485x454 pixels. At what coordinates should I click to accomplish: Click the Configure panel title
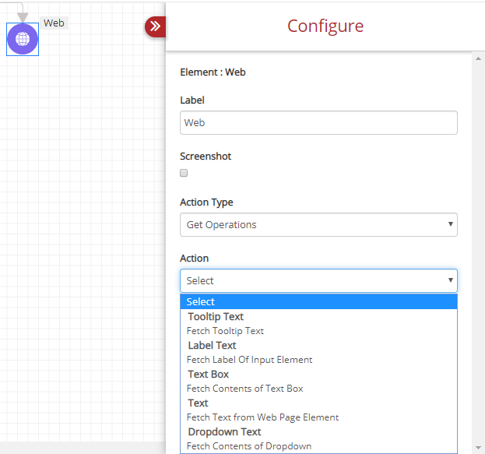pyautogui.click(x=325, y=26)
